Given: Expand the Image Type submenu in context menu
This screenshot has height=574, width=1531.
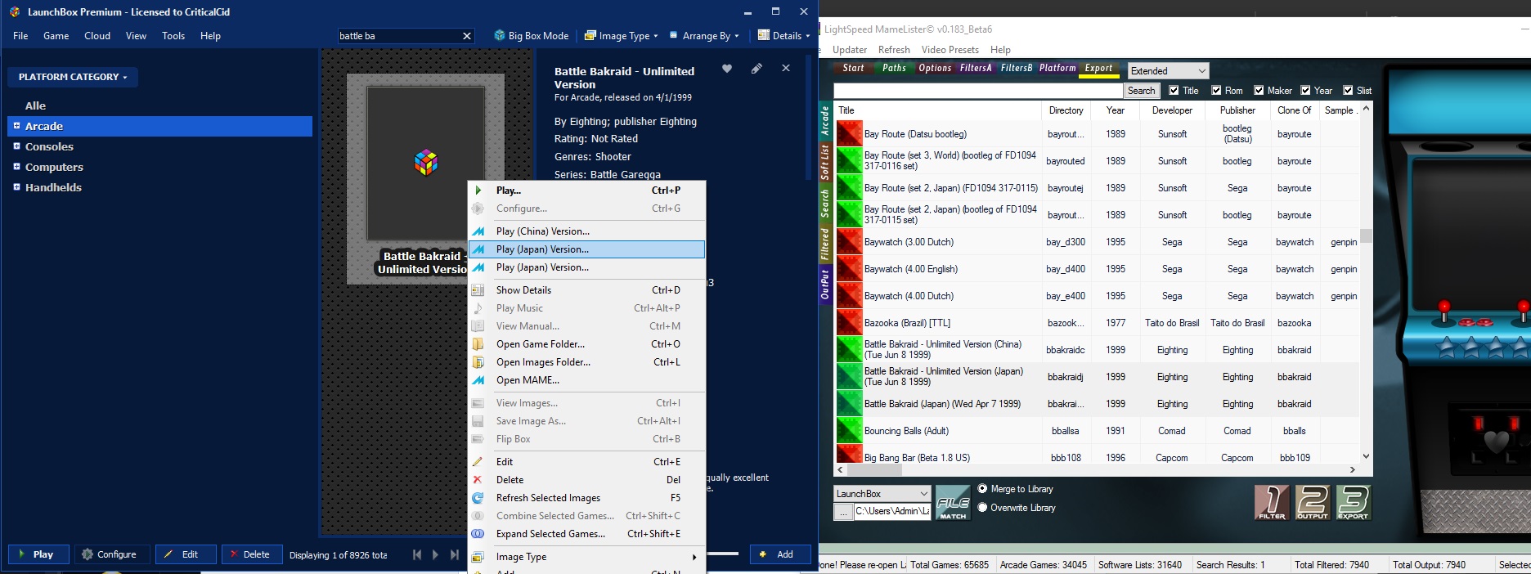Looking at the screenshot, I should pyautogui.click(x=586, y=557).
